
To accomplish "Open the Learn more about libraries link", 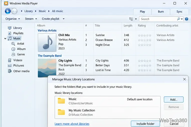I will pyautogui.click(x=72, y=124).
